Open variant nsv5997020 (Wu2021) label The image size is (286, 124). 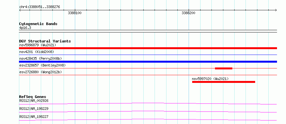pos(210,79)
